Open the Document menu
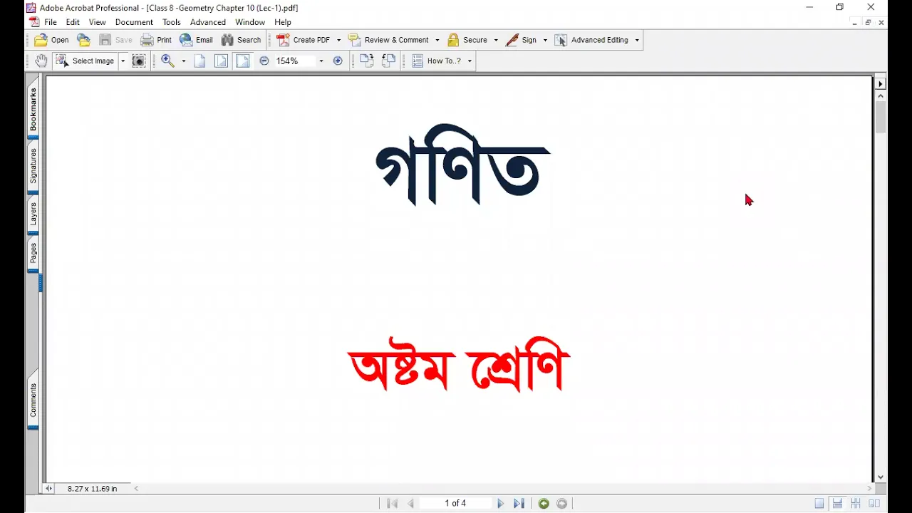The height and width of the screenshot is (513, 912). [134, 22]
